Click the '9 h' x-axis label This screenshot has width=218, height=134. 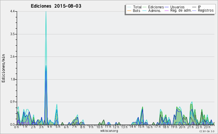click(91, 127)
